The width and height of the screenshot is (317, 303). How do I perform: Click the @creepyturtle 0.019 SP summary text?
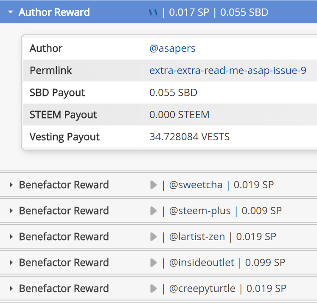(x=227, y=289)
